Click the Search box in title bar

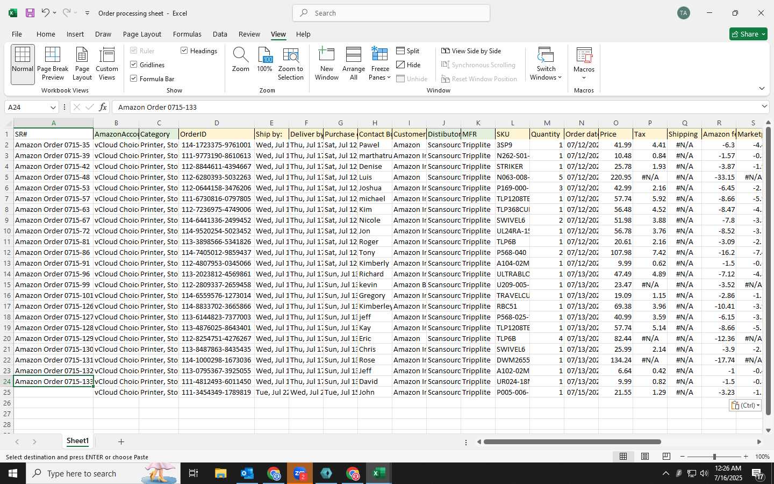point(391,13)
